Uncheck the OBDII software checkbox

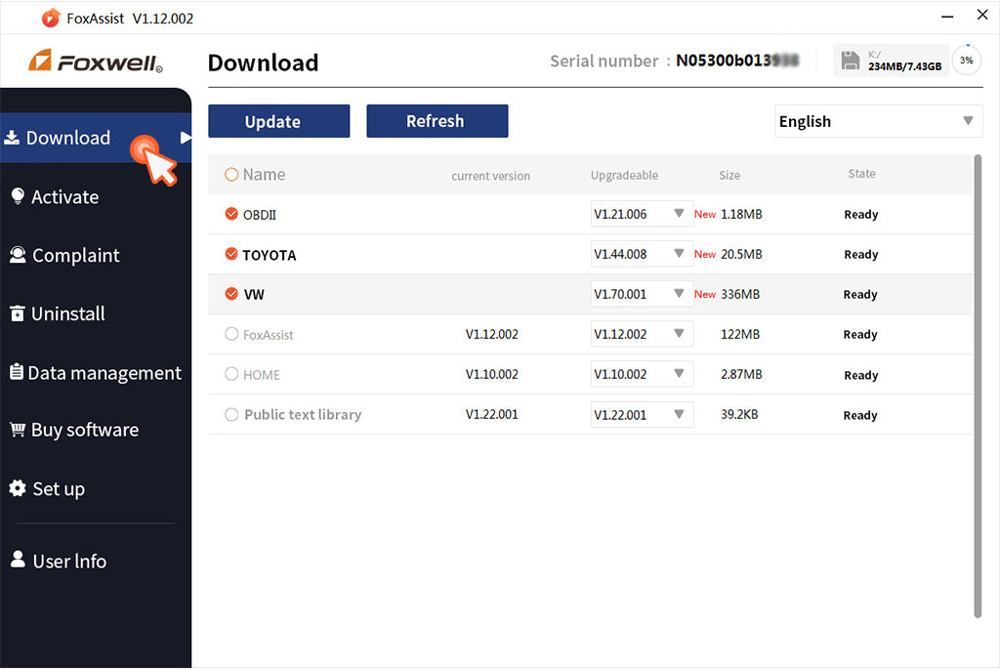pyautogui.click(x=231, y=214)
